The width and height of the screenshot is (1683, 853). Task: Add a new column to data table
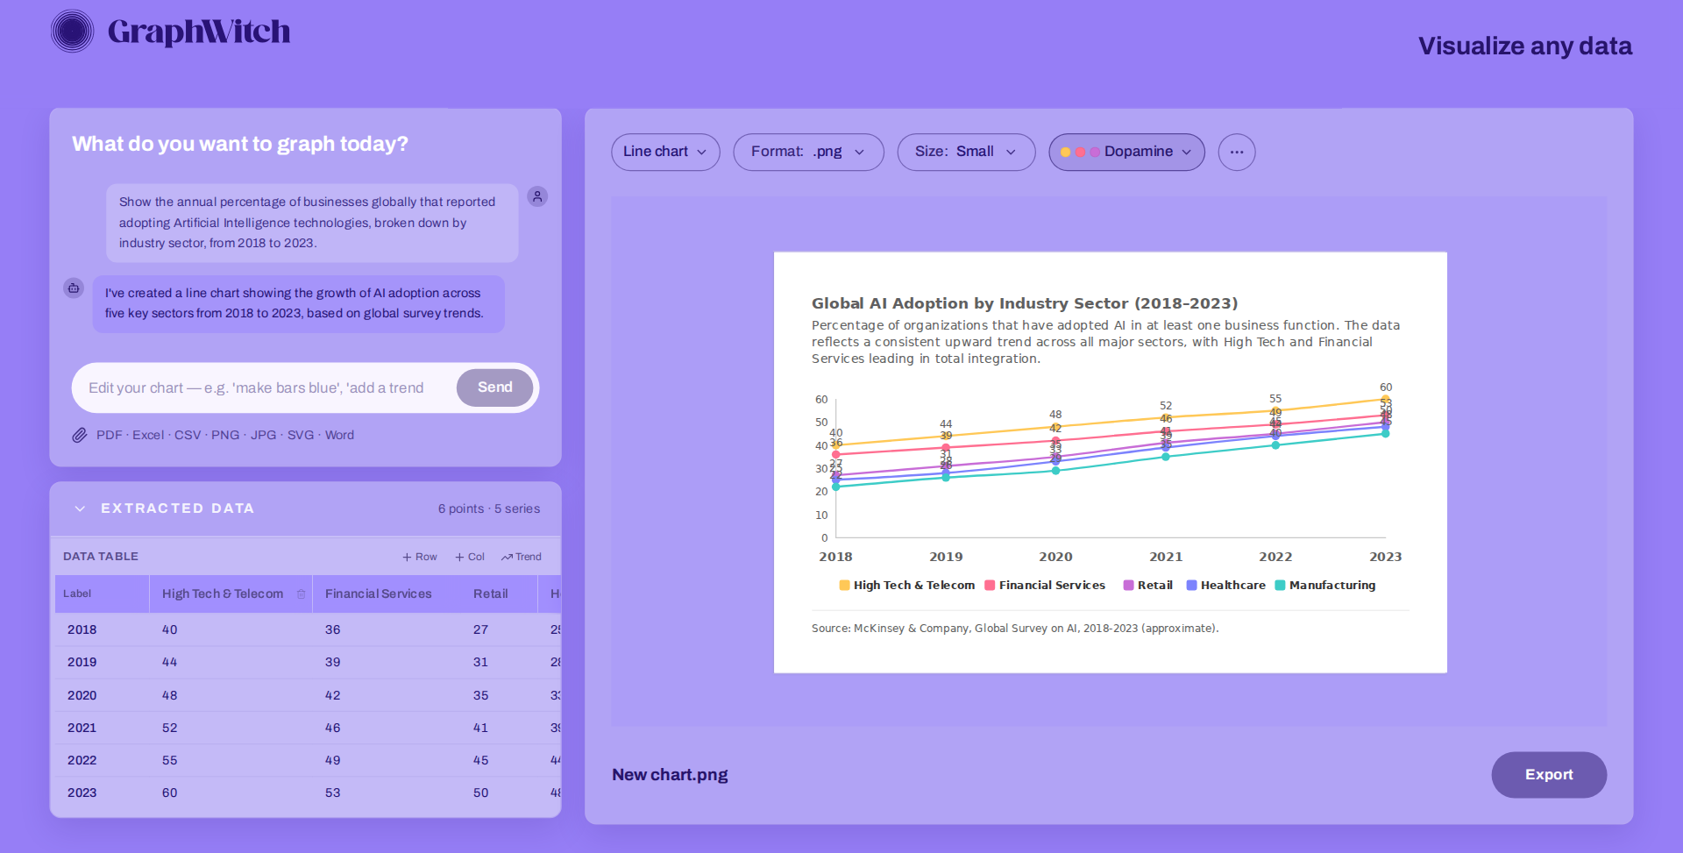tap(470, 557)
